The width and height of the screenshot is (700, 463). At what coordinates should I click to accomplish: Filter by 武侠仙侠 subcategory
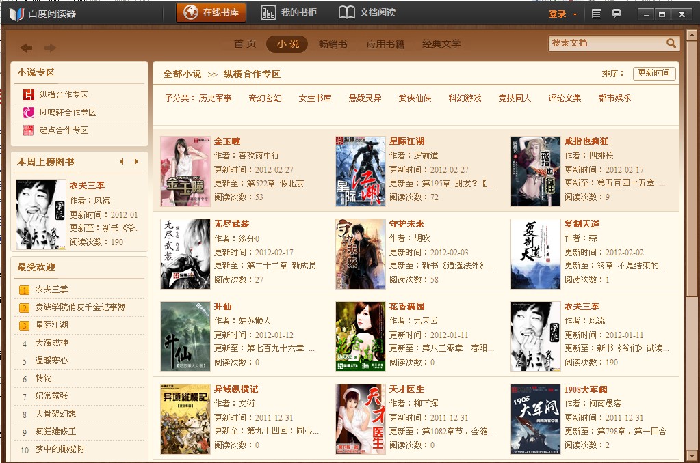pos(415,98)
